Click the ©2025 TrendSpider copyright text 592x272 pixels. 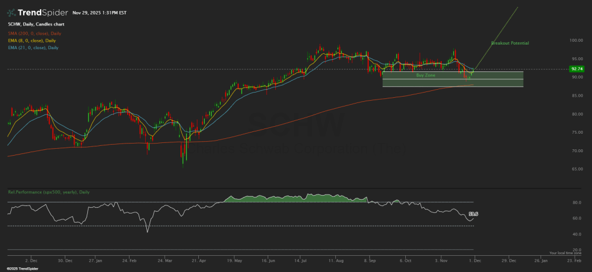[x=19, y=269]
